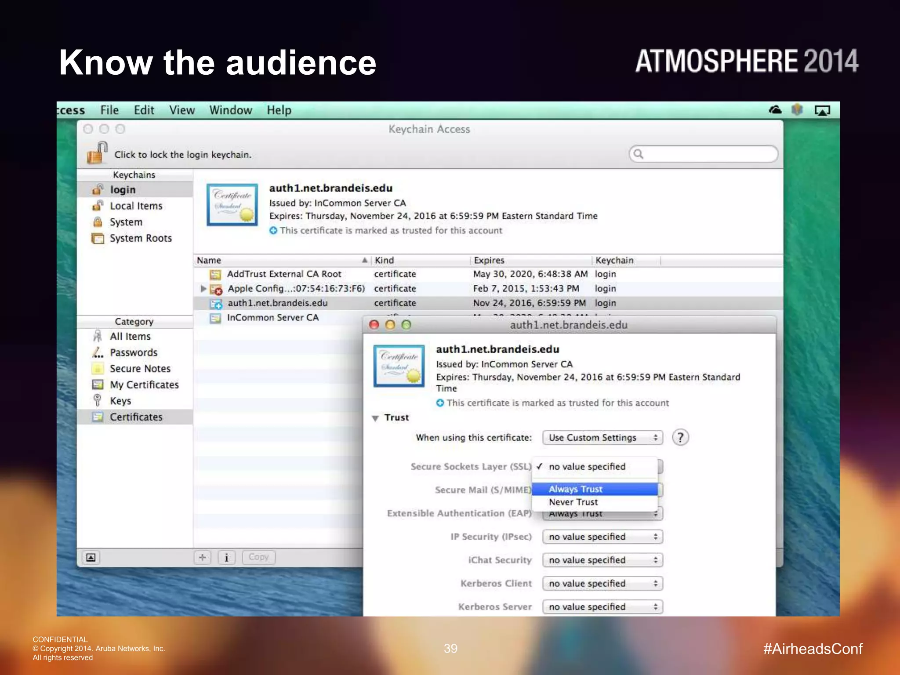This screenshot has width=900, height=675.
Task: Open the 'When using this certificate' dropdown
Action: click(602, 438)
